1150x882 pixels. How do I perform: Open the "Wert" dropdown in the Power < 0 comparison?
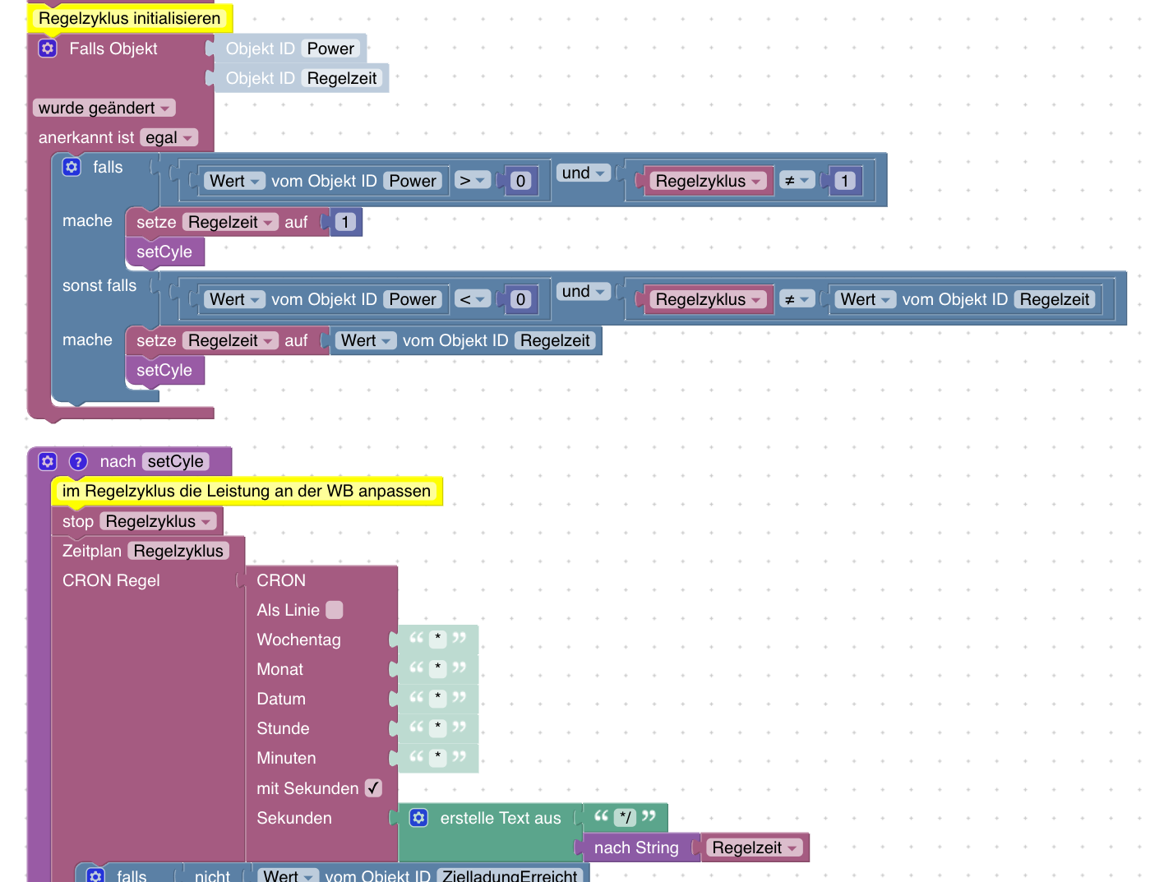(x=234, y=299)
